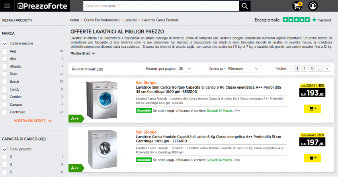Click 'Disponibile' badge of SES610D
Image resolution: width=338 pixels, height=177 pixels.
pyautogui.click(x=144, y=160)
